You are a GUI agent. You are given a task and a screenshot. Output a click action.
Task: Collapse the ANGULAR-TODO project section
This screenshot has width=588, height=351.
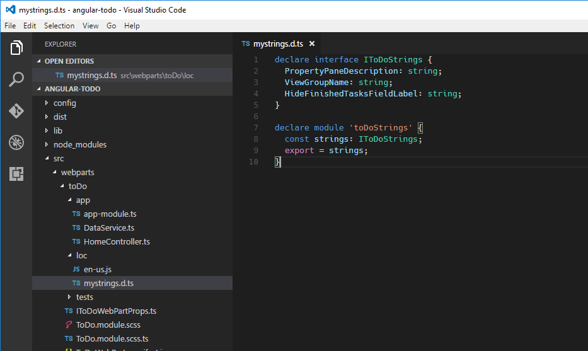38,89
